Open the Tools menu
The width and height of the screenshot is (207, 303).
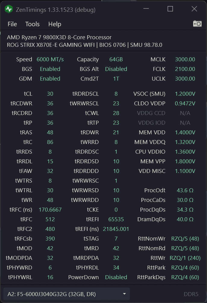tap(33, 24)
